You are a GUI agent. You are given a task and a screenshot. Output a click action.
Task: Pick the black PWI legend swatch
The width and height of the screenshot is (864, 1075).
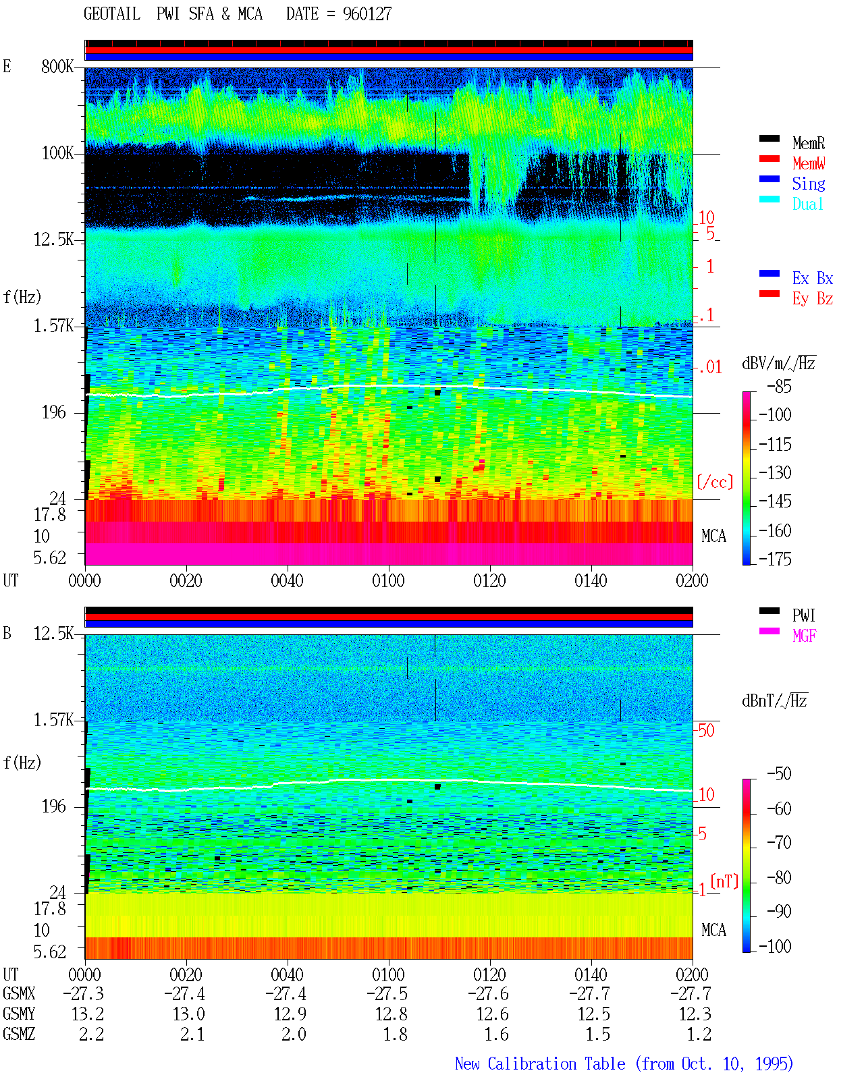769,611
